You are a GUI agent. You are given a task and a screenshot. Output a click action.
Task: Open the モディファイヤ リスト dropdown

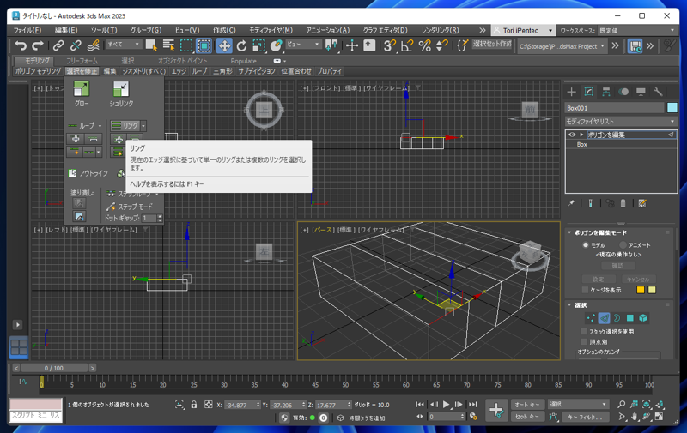(621, 121)
